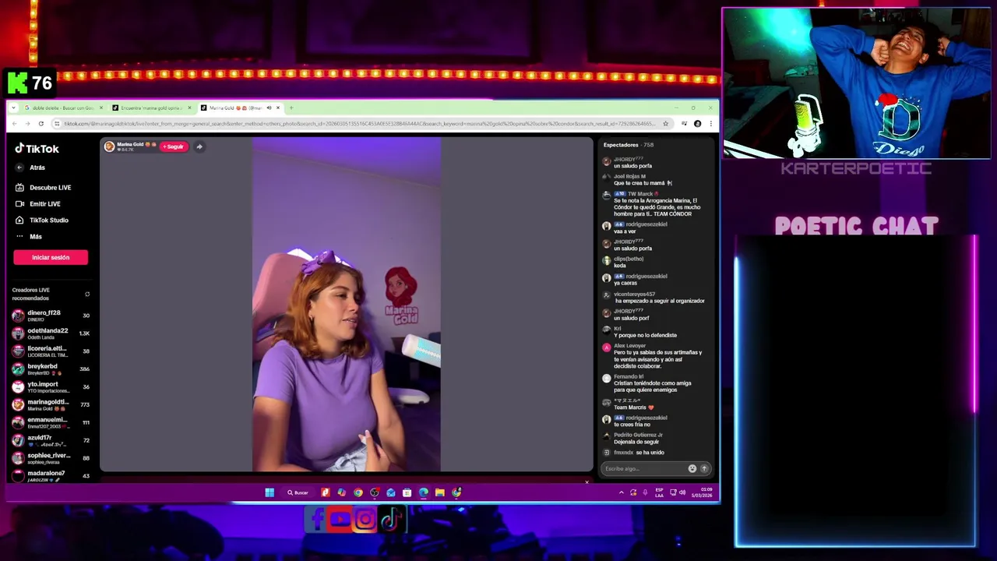997x561 pixels.
Task: Bookmark the page with the star icon
Action: (665, 124)
